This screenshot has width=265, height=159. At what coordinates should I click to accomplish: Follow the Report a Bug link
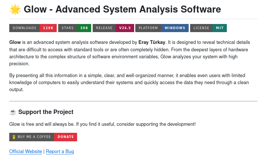coord(60,152)
